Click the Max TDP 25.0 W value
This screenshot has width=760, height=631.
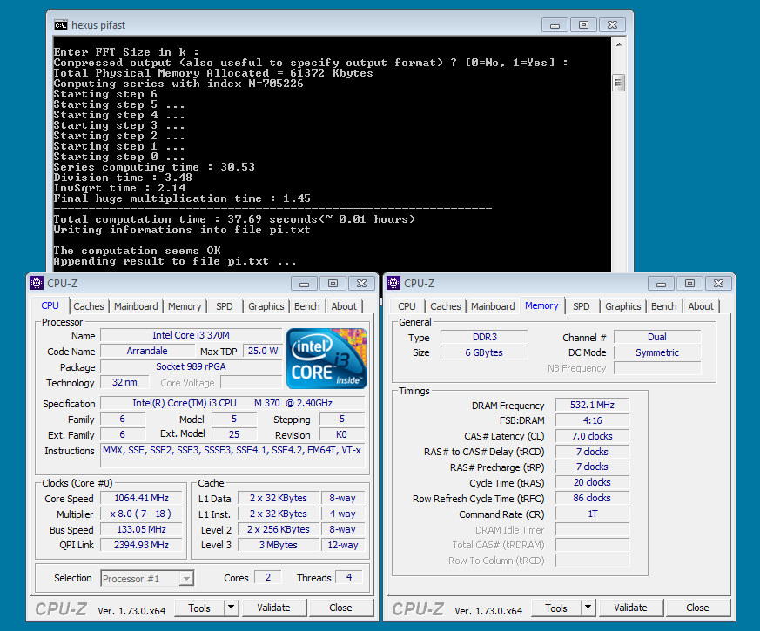pos(263,351)
